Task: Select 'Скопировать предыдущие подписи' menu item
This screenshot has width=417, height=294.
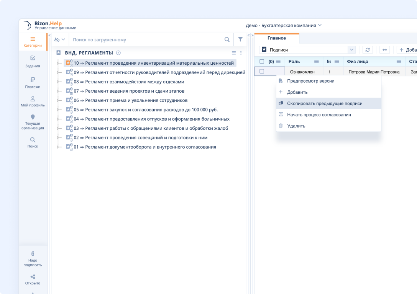Action: point(324,103)
